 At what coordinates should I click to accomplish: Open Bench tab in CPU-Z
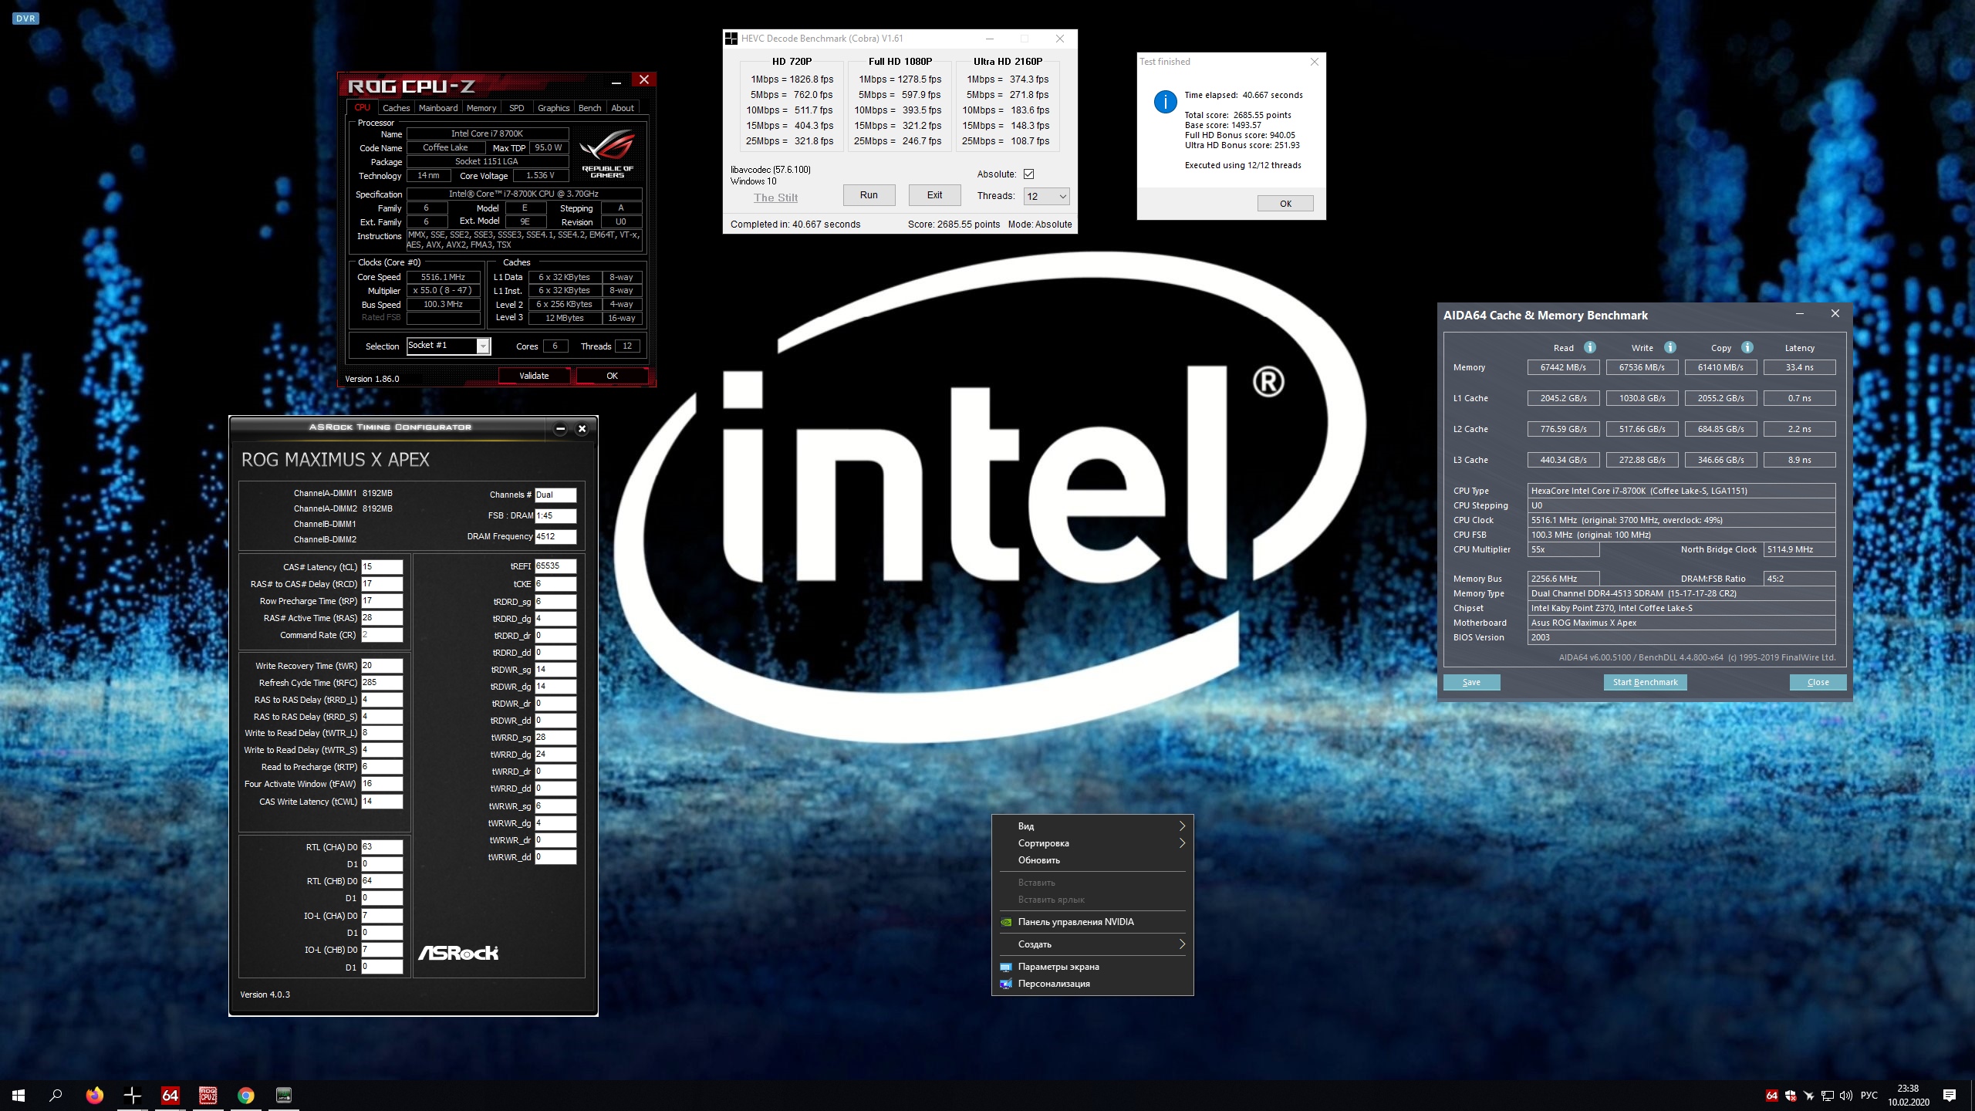coord(589,108)
